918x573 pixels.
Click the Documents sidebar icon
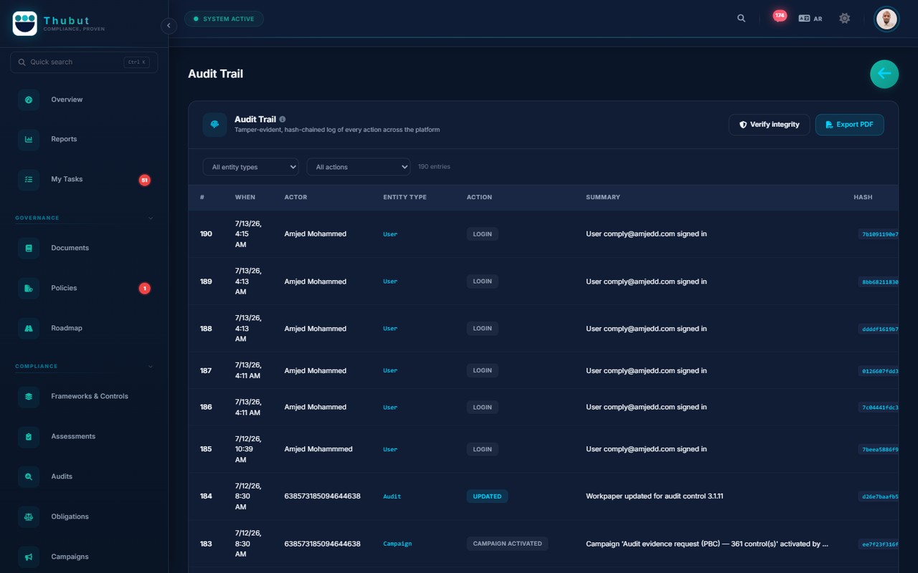[29, 249]
